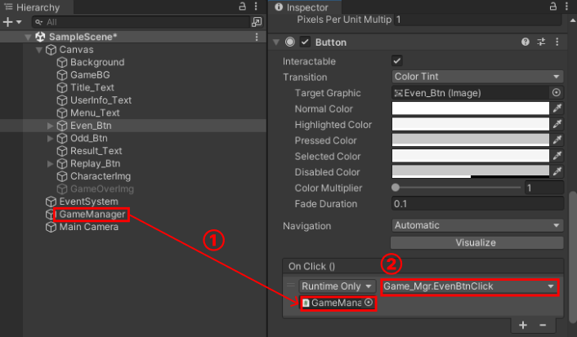Click the cube icon next to Canvas

51,50
